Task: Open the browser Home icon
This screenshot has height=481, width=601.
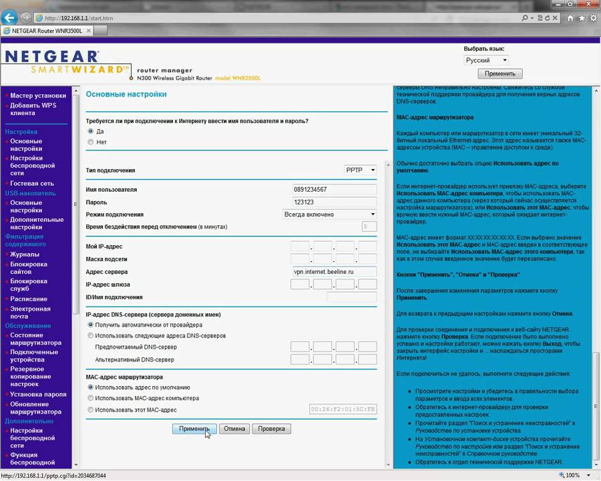Action: coord(570,18)
